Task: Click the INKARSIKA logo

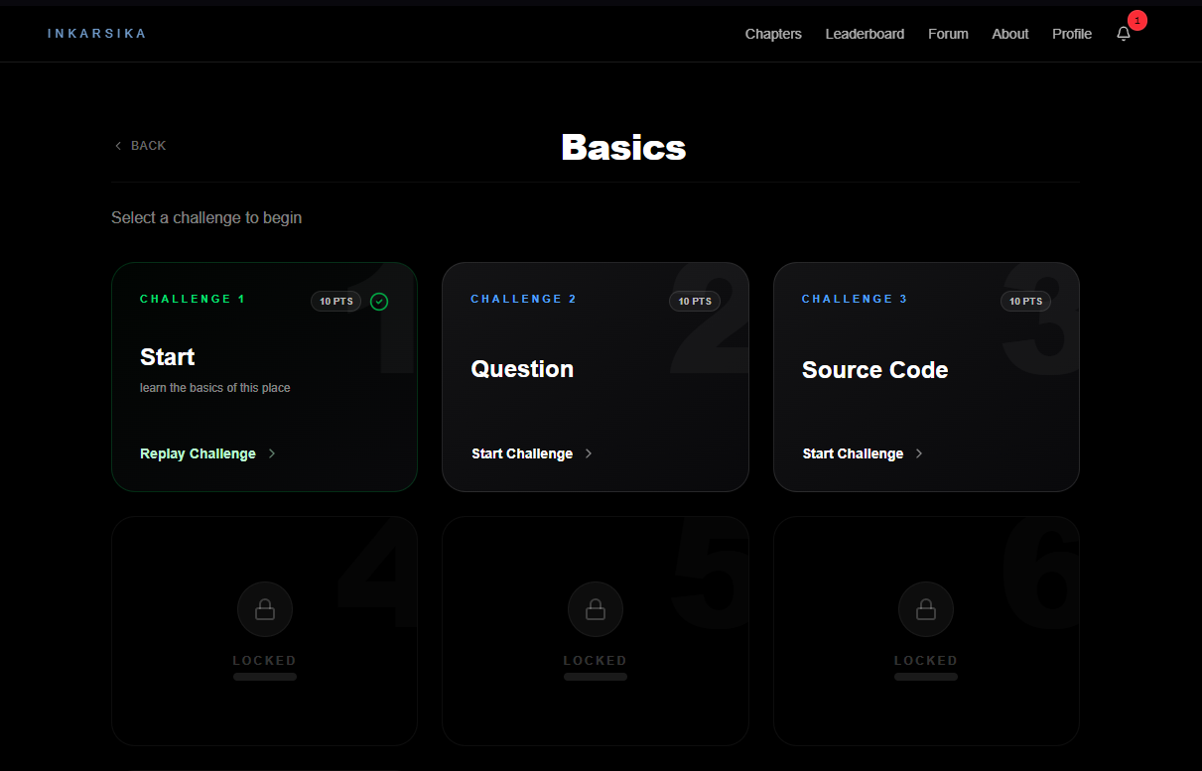Action: (96, 33)
